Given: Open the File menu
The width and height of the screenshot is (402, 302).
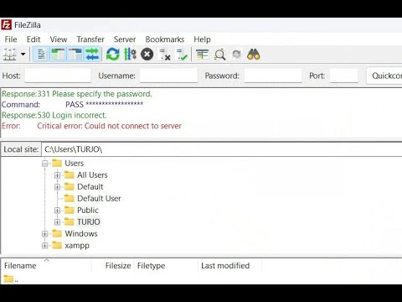Looking at the screenshot, I should point(11,39).
